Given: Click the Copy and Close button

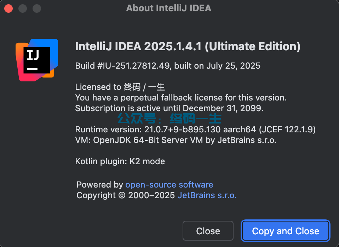Looking at the screenshot, I should click(285, 231).
